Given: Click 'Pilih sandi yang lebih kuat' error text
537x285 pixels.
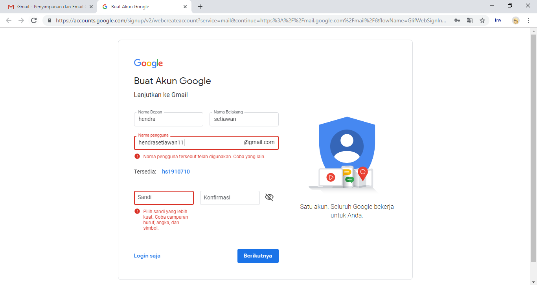Looking at the screenshot, I should tap(166, 219).
